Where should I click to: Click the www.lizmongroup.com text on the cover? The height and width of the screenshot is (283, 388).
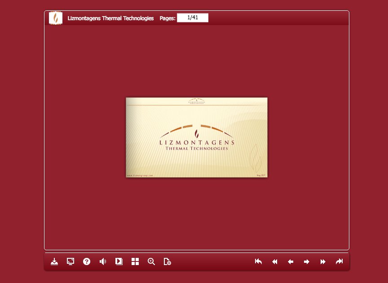pos(140,175)
